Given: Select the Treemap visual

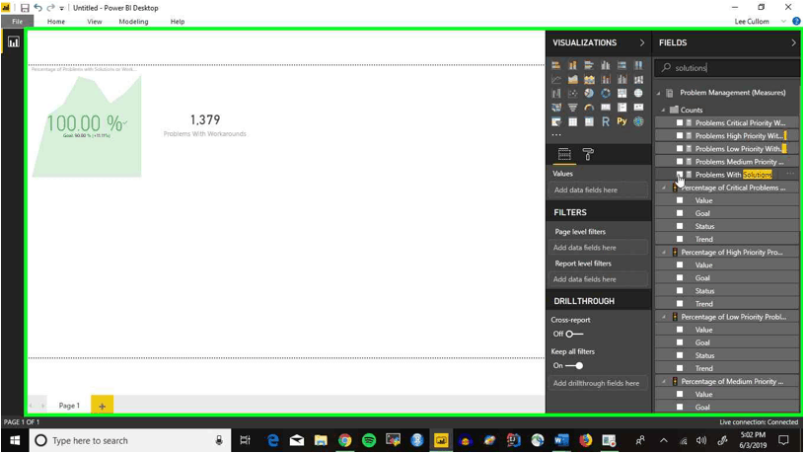Looking at the screenshot, I should click(622, 94).
